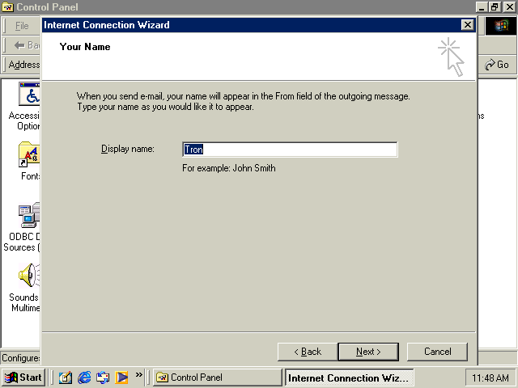Click the "For example: John Smith" hint text
This screenshot has width=518, height=388.
pyautogui.click(x=228, y=168)
